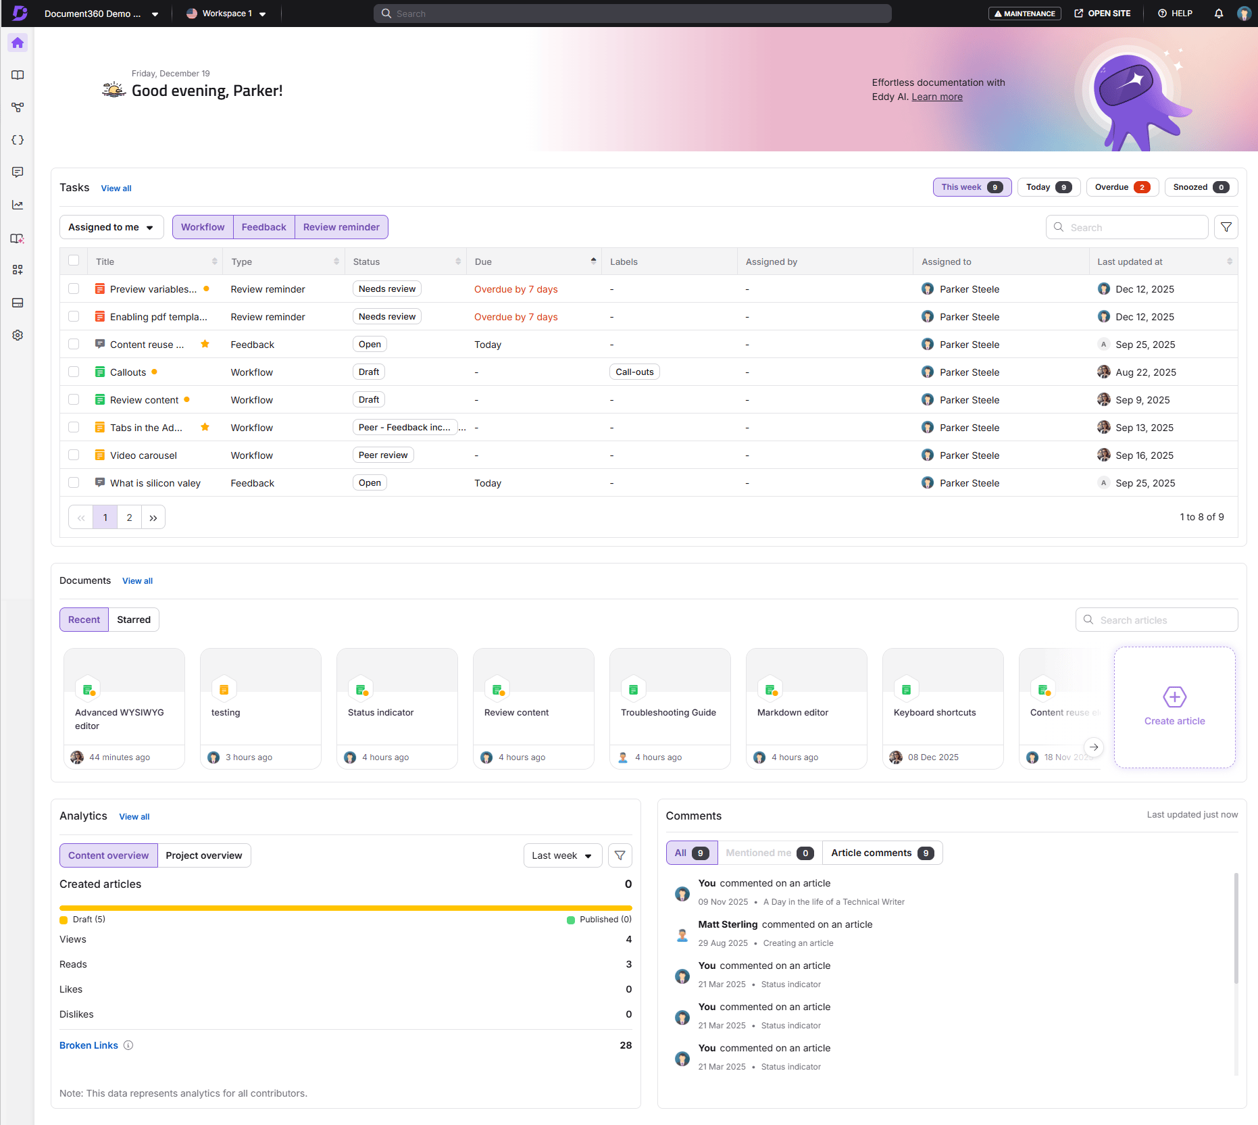1258x1125 pixels.
Task: Open the API documentation sidebar icon
Action: coord(18,140)
